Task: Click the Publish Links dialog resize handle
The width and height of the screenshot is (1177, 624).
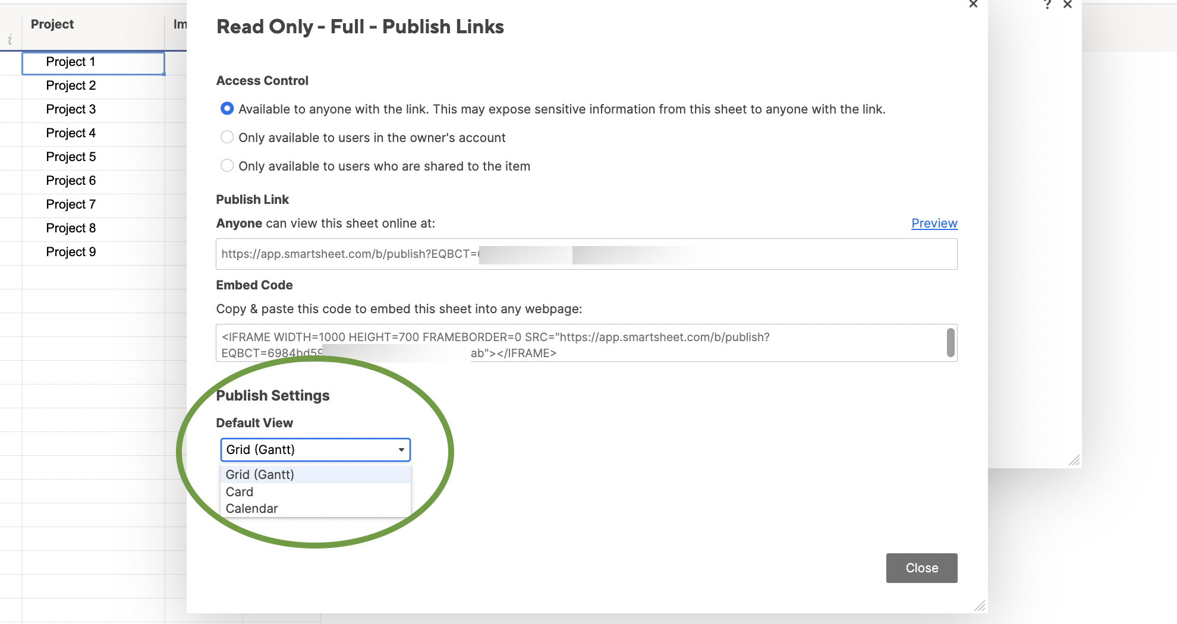Action: click(980, 606)
